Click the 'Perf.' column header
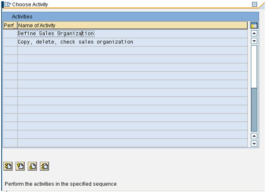 [x=9, y=26]
